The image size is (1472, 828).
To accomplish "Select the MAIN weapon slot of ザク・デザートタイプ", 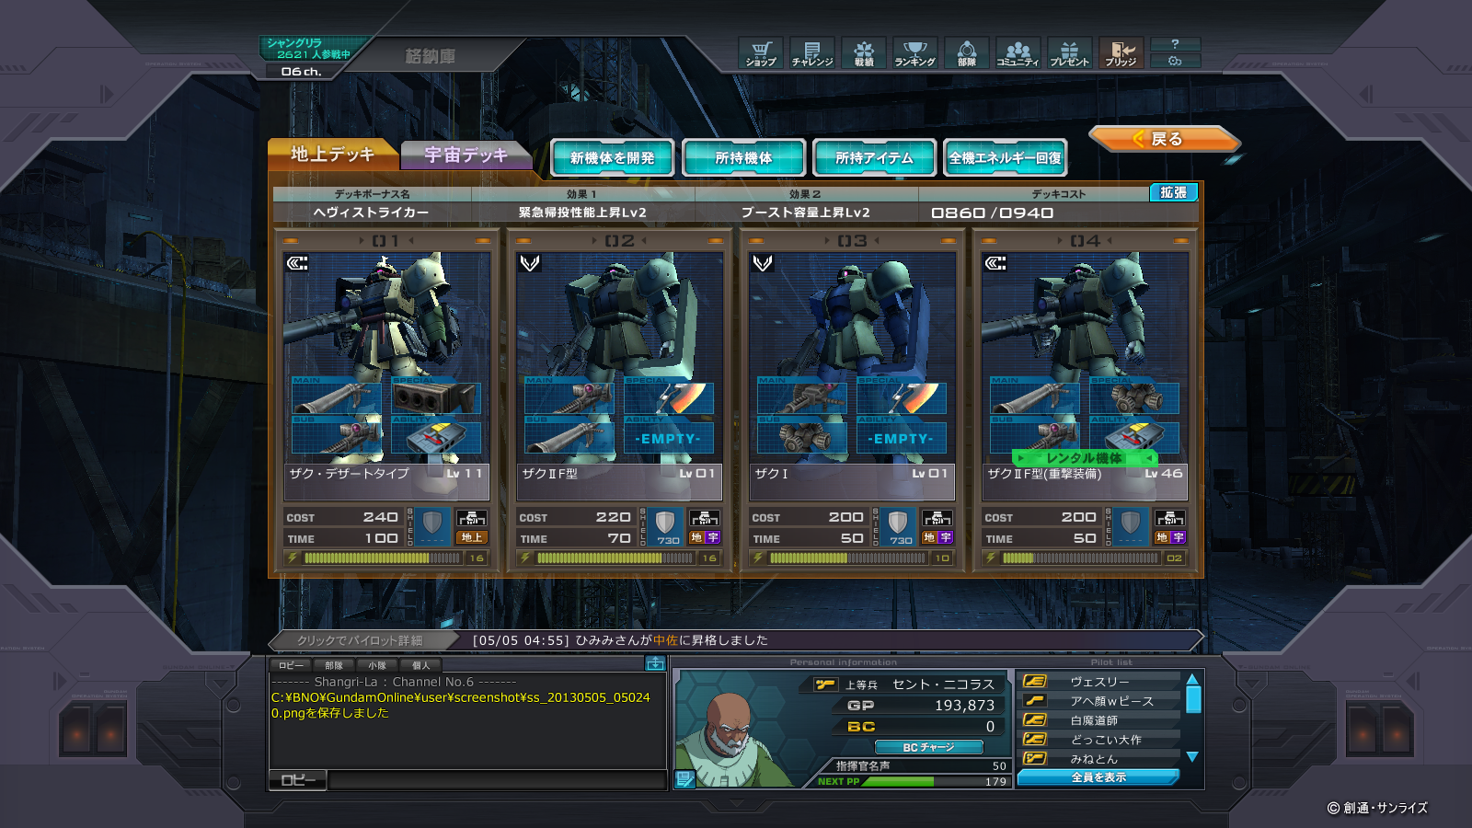I will [337, 397].
